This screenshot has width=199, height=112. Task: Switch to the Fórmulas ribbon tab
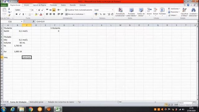[53, 5]
